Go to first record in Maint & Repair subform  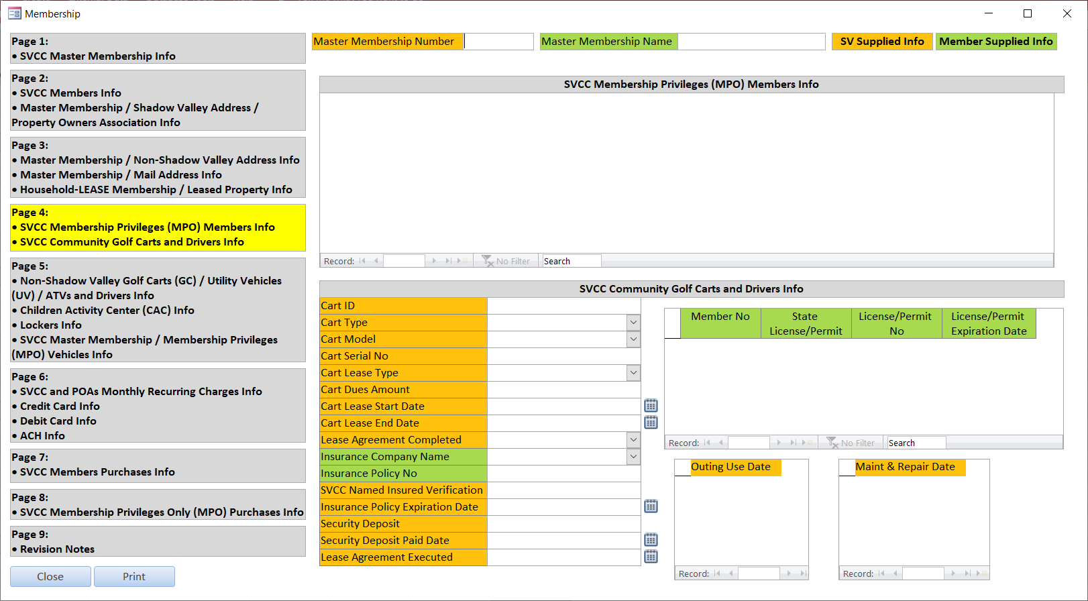pos(881,573)
